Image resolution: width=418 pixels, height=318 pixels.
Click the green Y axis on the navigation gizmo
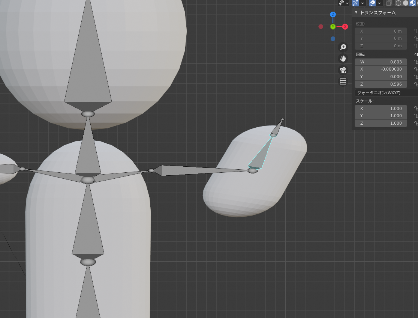point(333,27)
